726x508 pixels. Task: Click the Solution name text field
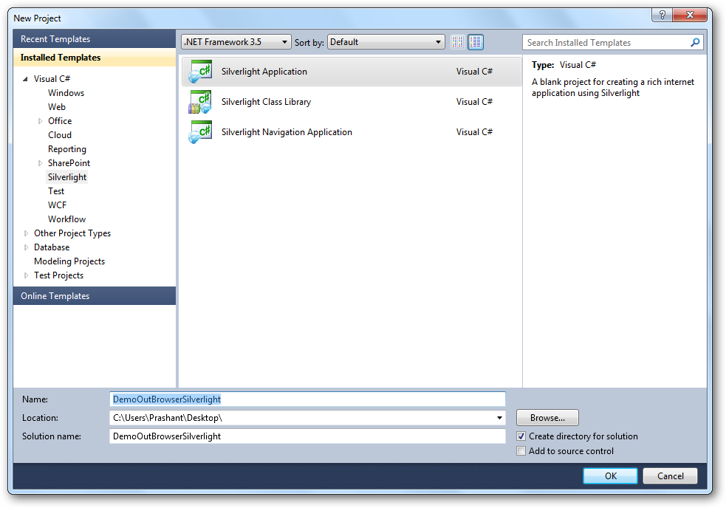click(307, 436)
